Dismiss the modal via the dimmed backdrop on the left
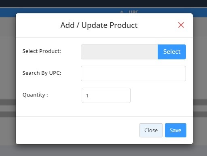This screenshot has width=207, height=156. [8, 81]
